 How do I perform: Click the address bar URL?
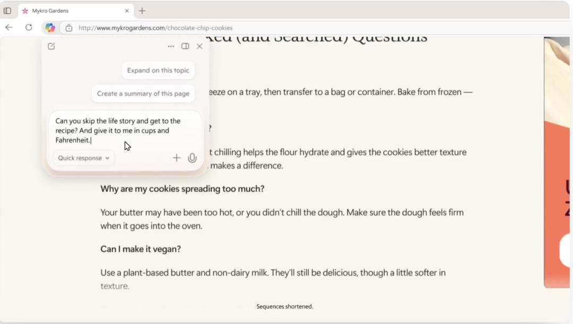[155, 28]
